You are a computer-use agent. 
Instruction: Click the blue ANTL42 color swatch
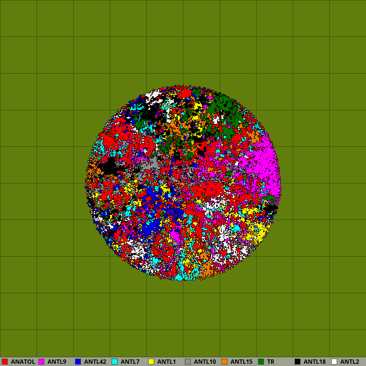[x=78, y=362]
